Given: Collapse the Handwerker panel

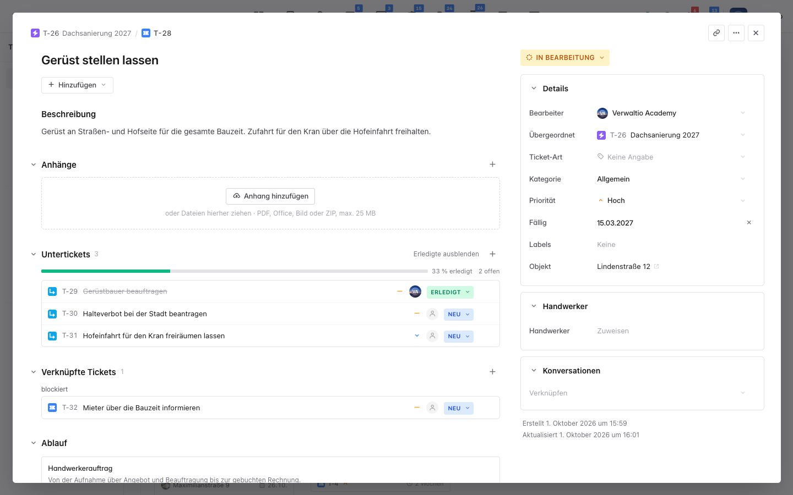Looking at the screenshot, I should (x=534, y=306).
